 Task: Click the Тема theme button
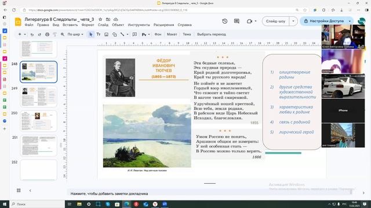187,35
